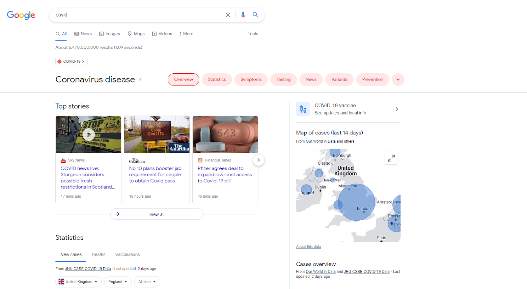Open the others map source link

[x=349, y=141]
